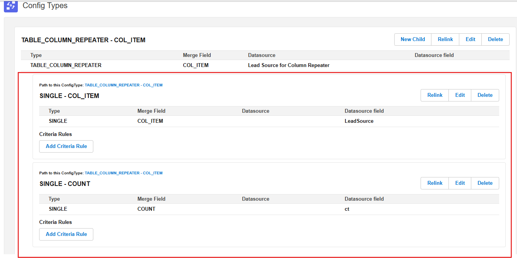The height and width of the screenshot is (258, 517).
Task: Delete the SINGLE - COL_ITEM config type
Action: 485,95
